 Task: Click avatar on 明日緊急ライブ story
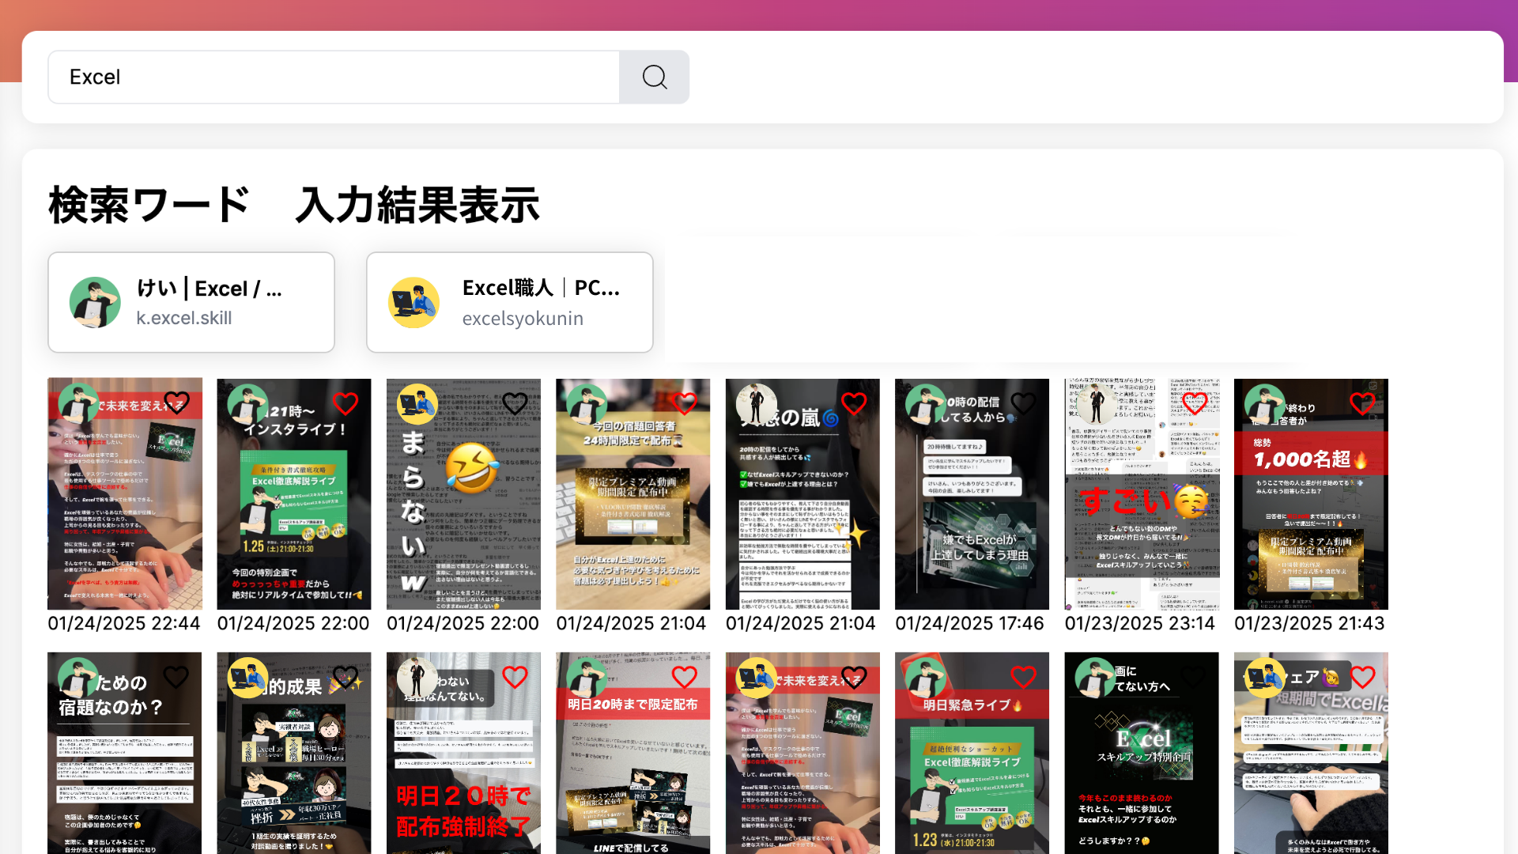pos(926,678)
